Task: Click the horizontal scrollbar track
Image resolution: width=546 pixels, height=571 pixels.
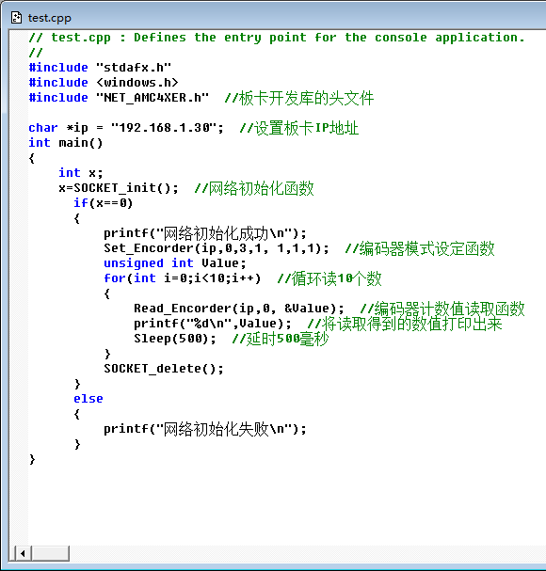Action: (x=307, y=553)
